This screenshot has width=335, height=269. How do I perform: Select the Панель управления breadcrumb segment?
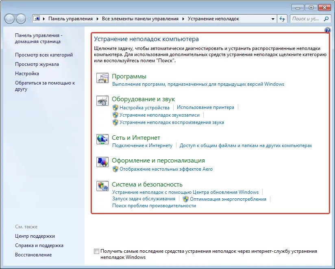coord(70,19)
